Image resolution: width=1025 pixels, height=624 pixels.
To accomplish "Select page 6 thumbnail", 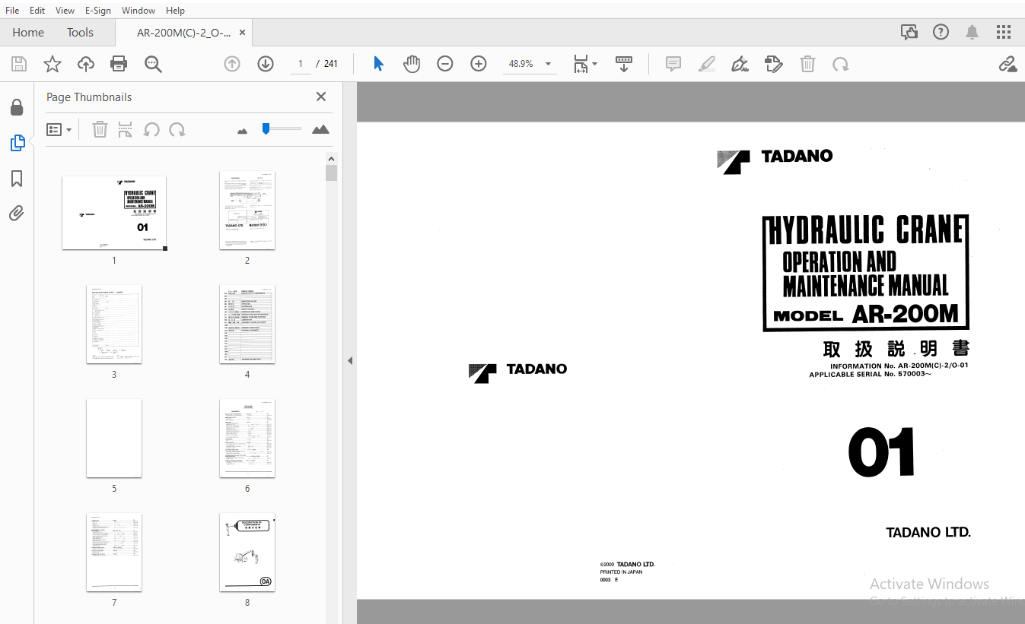I will (247, 439).
